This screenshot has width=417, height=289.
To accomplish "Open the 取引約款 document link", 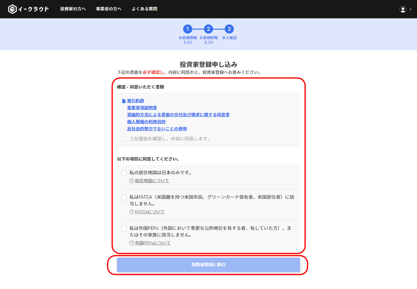I will pyautogui.click(x=135, y=100).
